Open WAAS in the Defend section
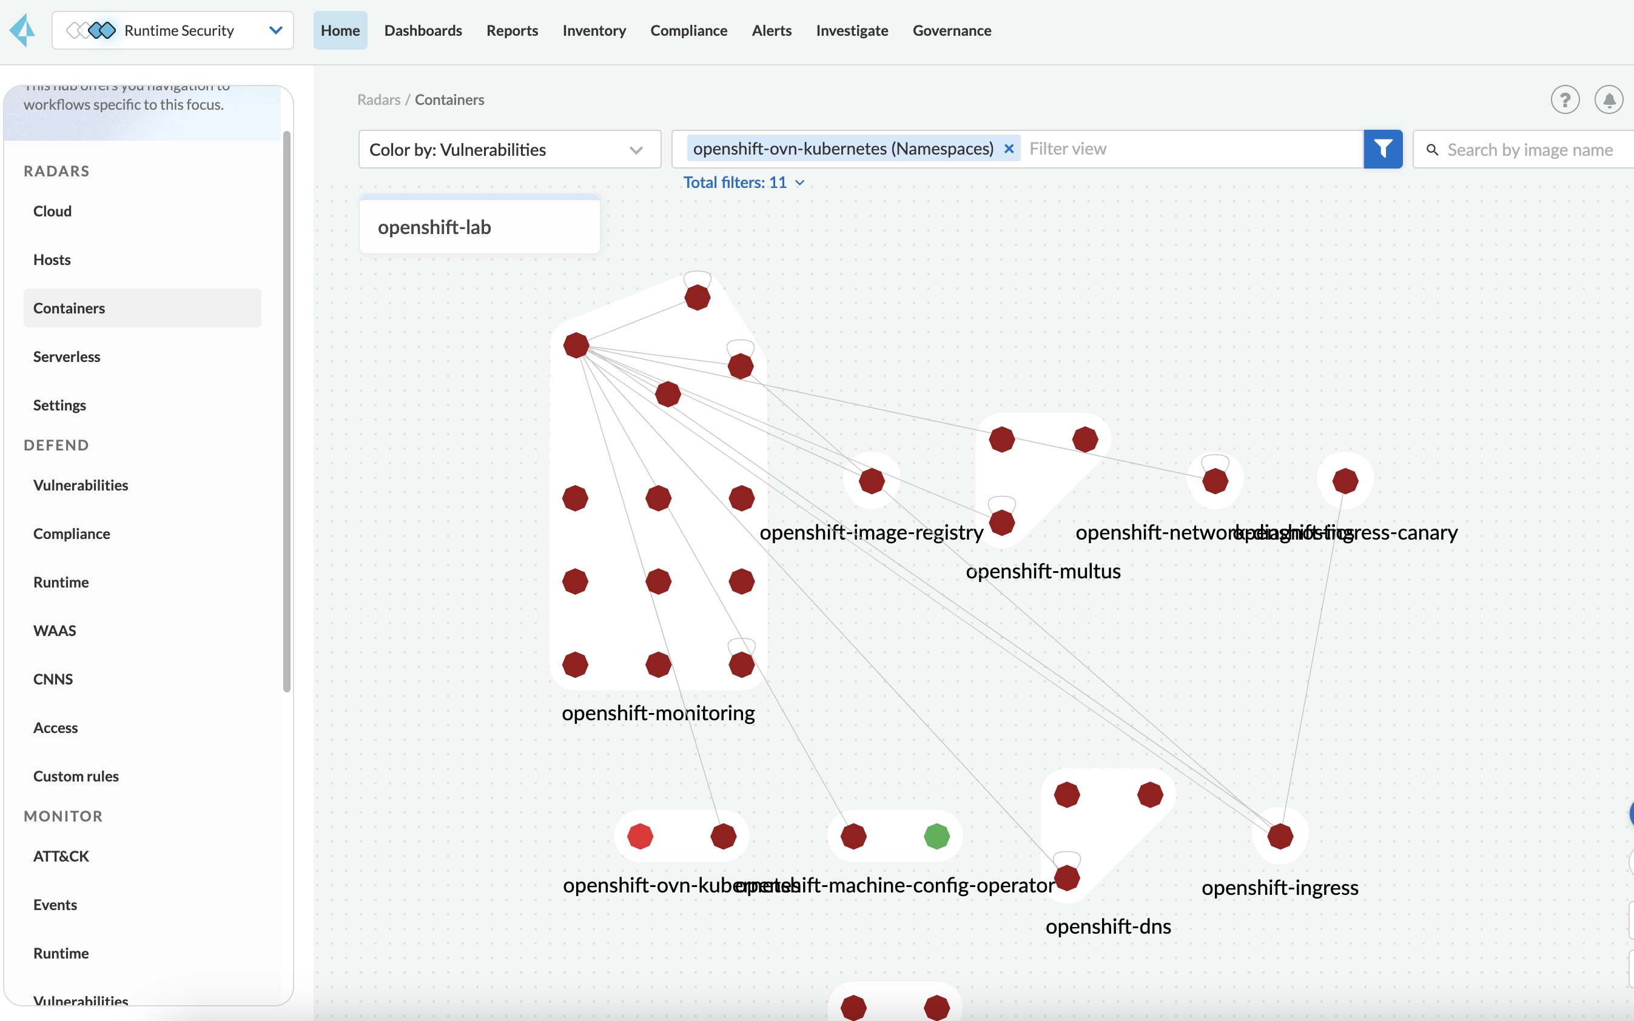Screen dimensions: 1634x1021 55,630
